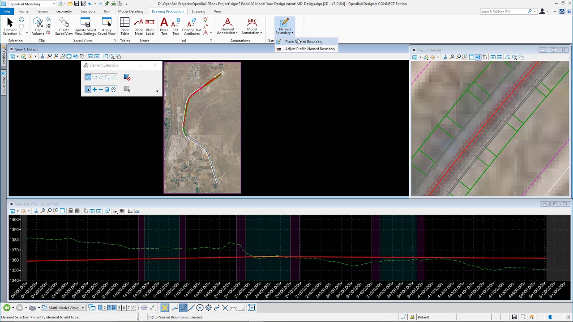Screen dimensions: 573x322
Task: Activate the Place Label tool
Action: (x=150, y=27)
